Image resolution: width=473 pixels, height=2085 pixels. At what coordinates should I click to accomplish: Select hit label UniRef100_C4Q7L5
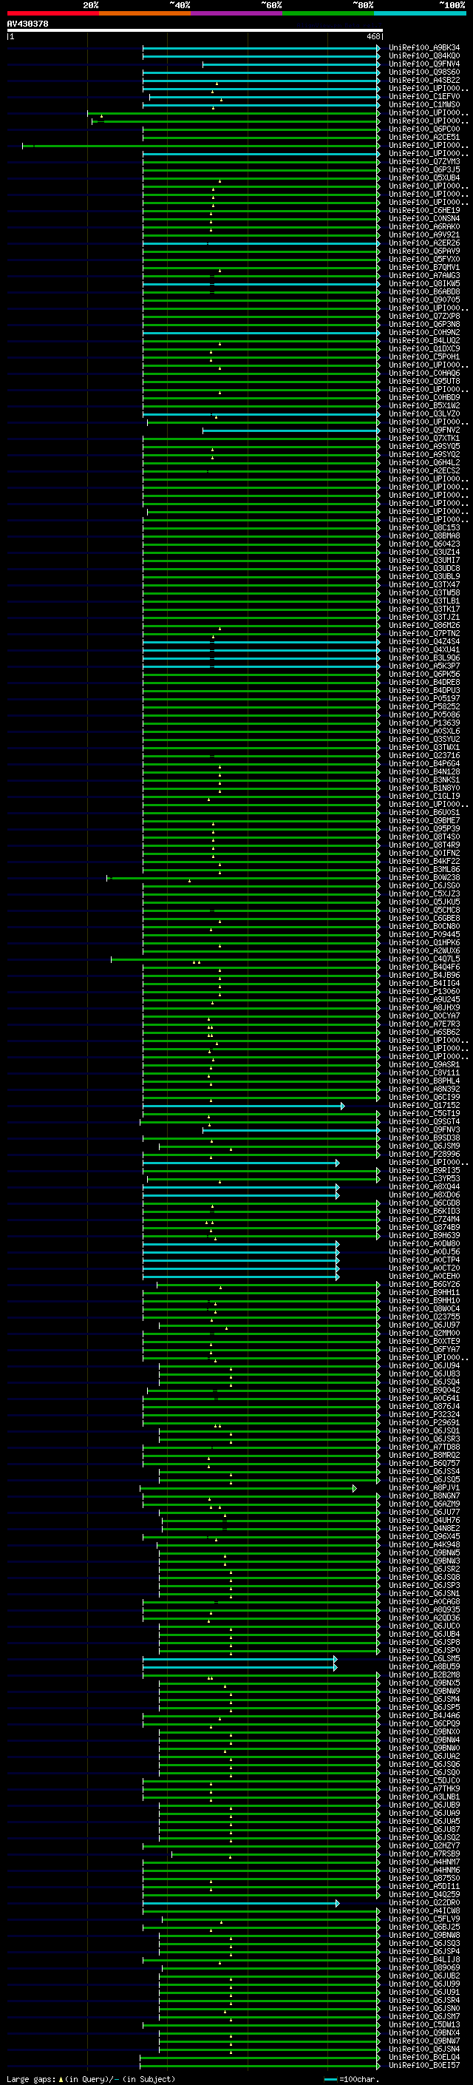tap(424, 959)
